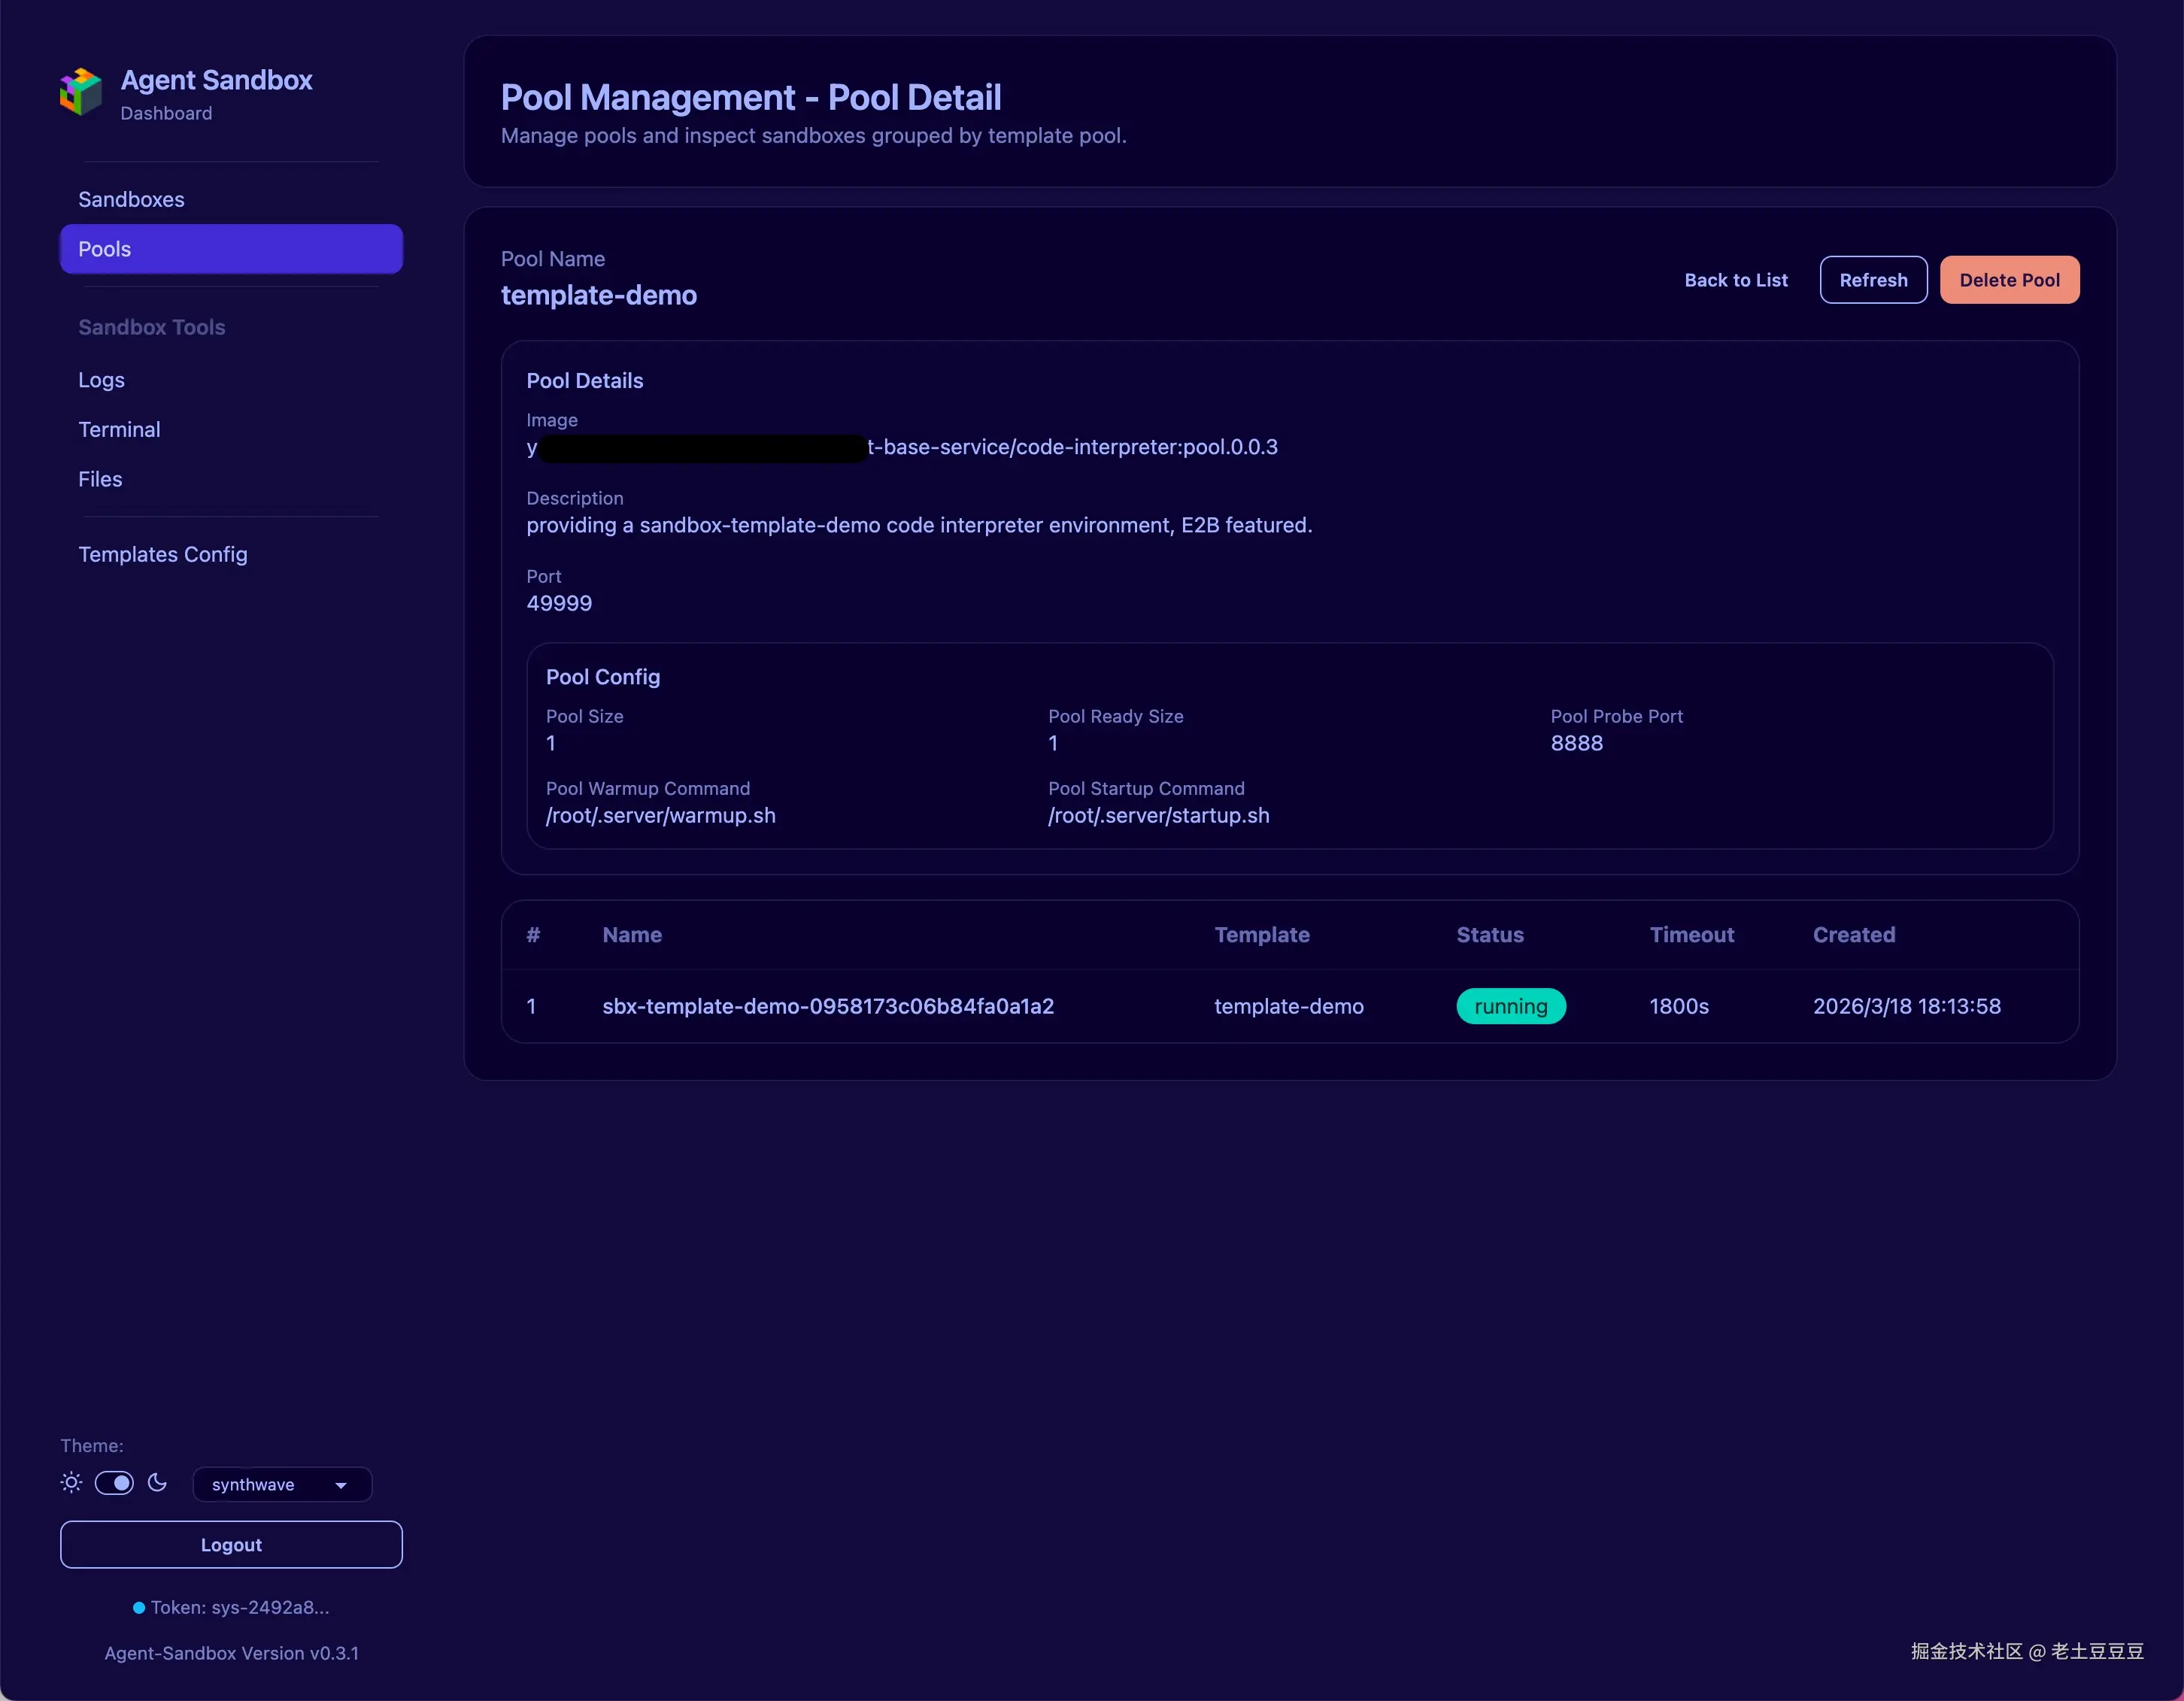Click the sun light-theme icon

click(71, 1482)
